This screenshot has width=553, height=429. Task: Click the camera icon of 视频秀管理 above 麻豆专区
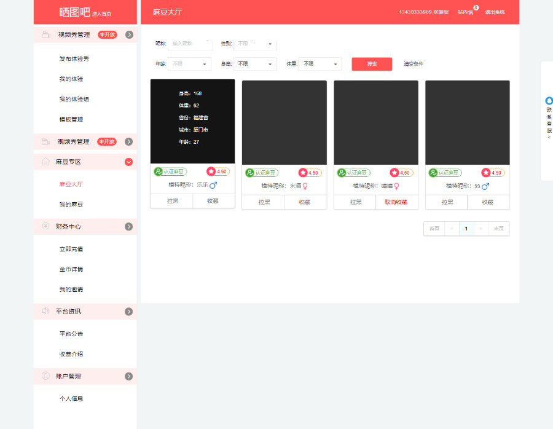coord(46,141)
